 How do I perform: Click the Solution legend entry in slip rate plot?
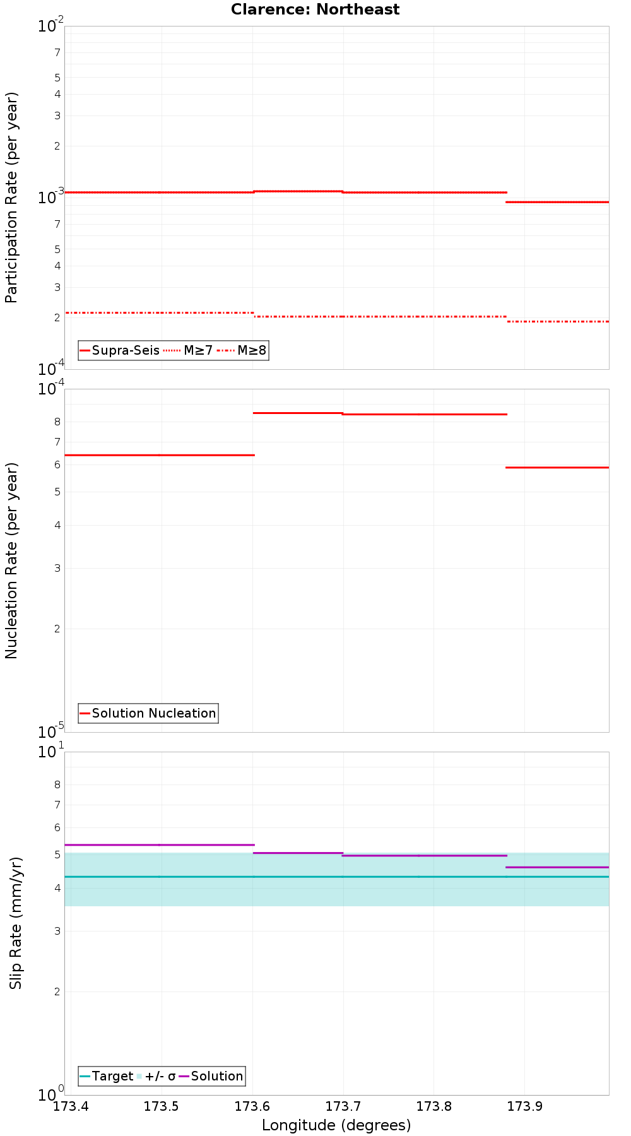pyautogui.click(x=211, y=1076)
